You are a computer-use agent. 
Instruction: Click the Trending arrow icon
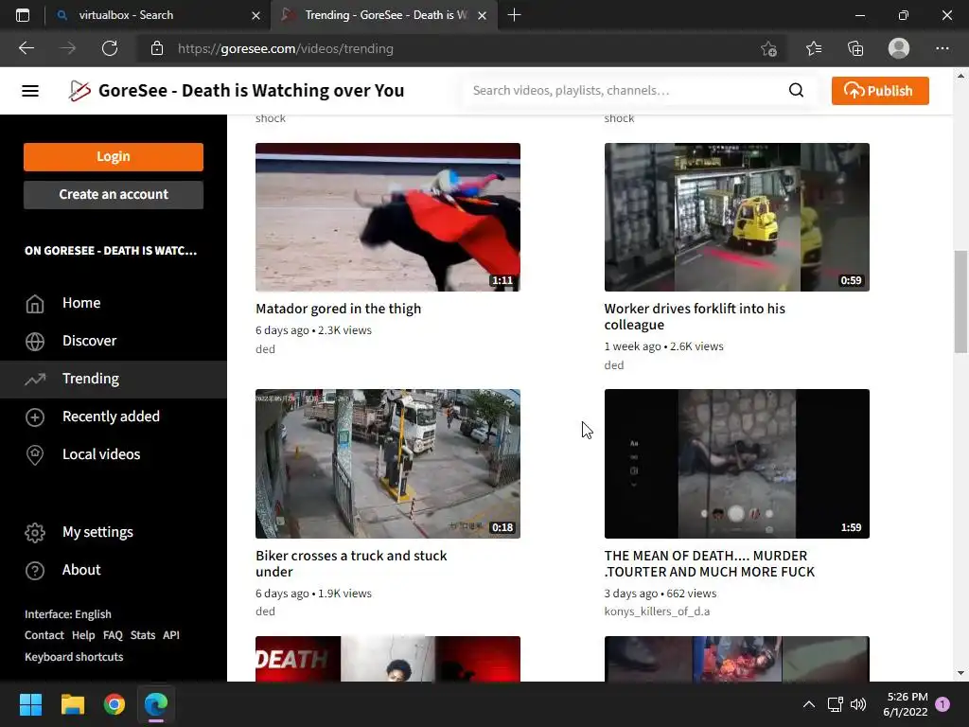[x=35, y=379]
